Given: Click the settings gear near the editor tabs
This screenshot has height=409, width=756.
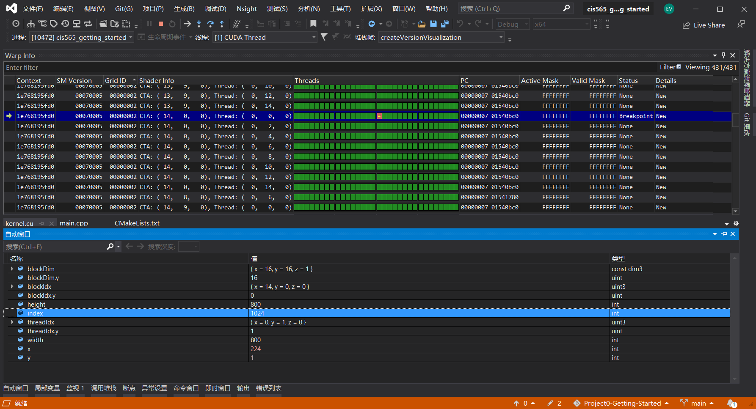Looking at the screenshot, I should click(736, 223).
